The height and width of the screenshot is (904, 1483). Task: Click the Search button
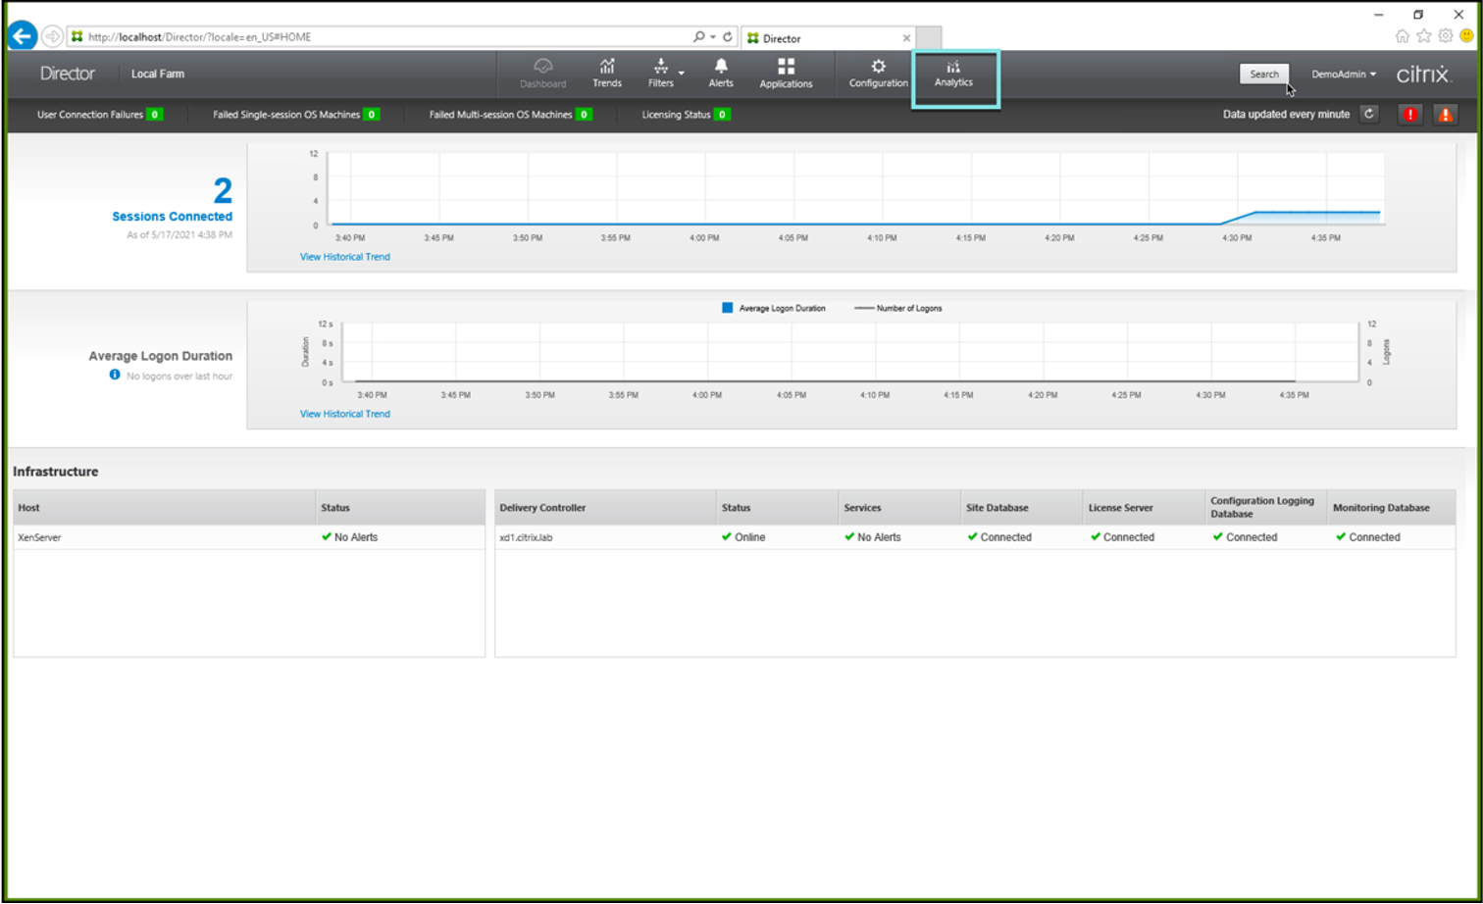pos(1263,75)
